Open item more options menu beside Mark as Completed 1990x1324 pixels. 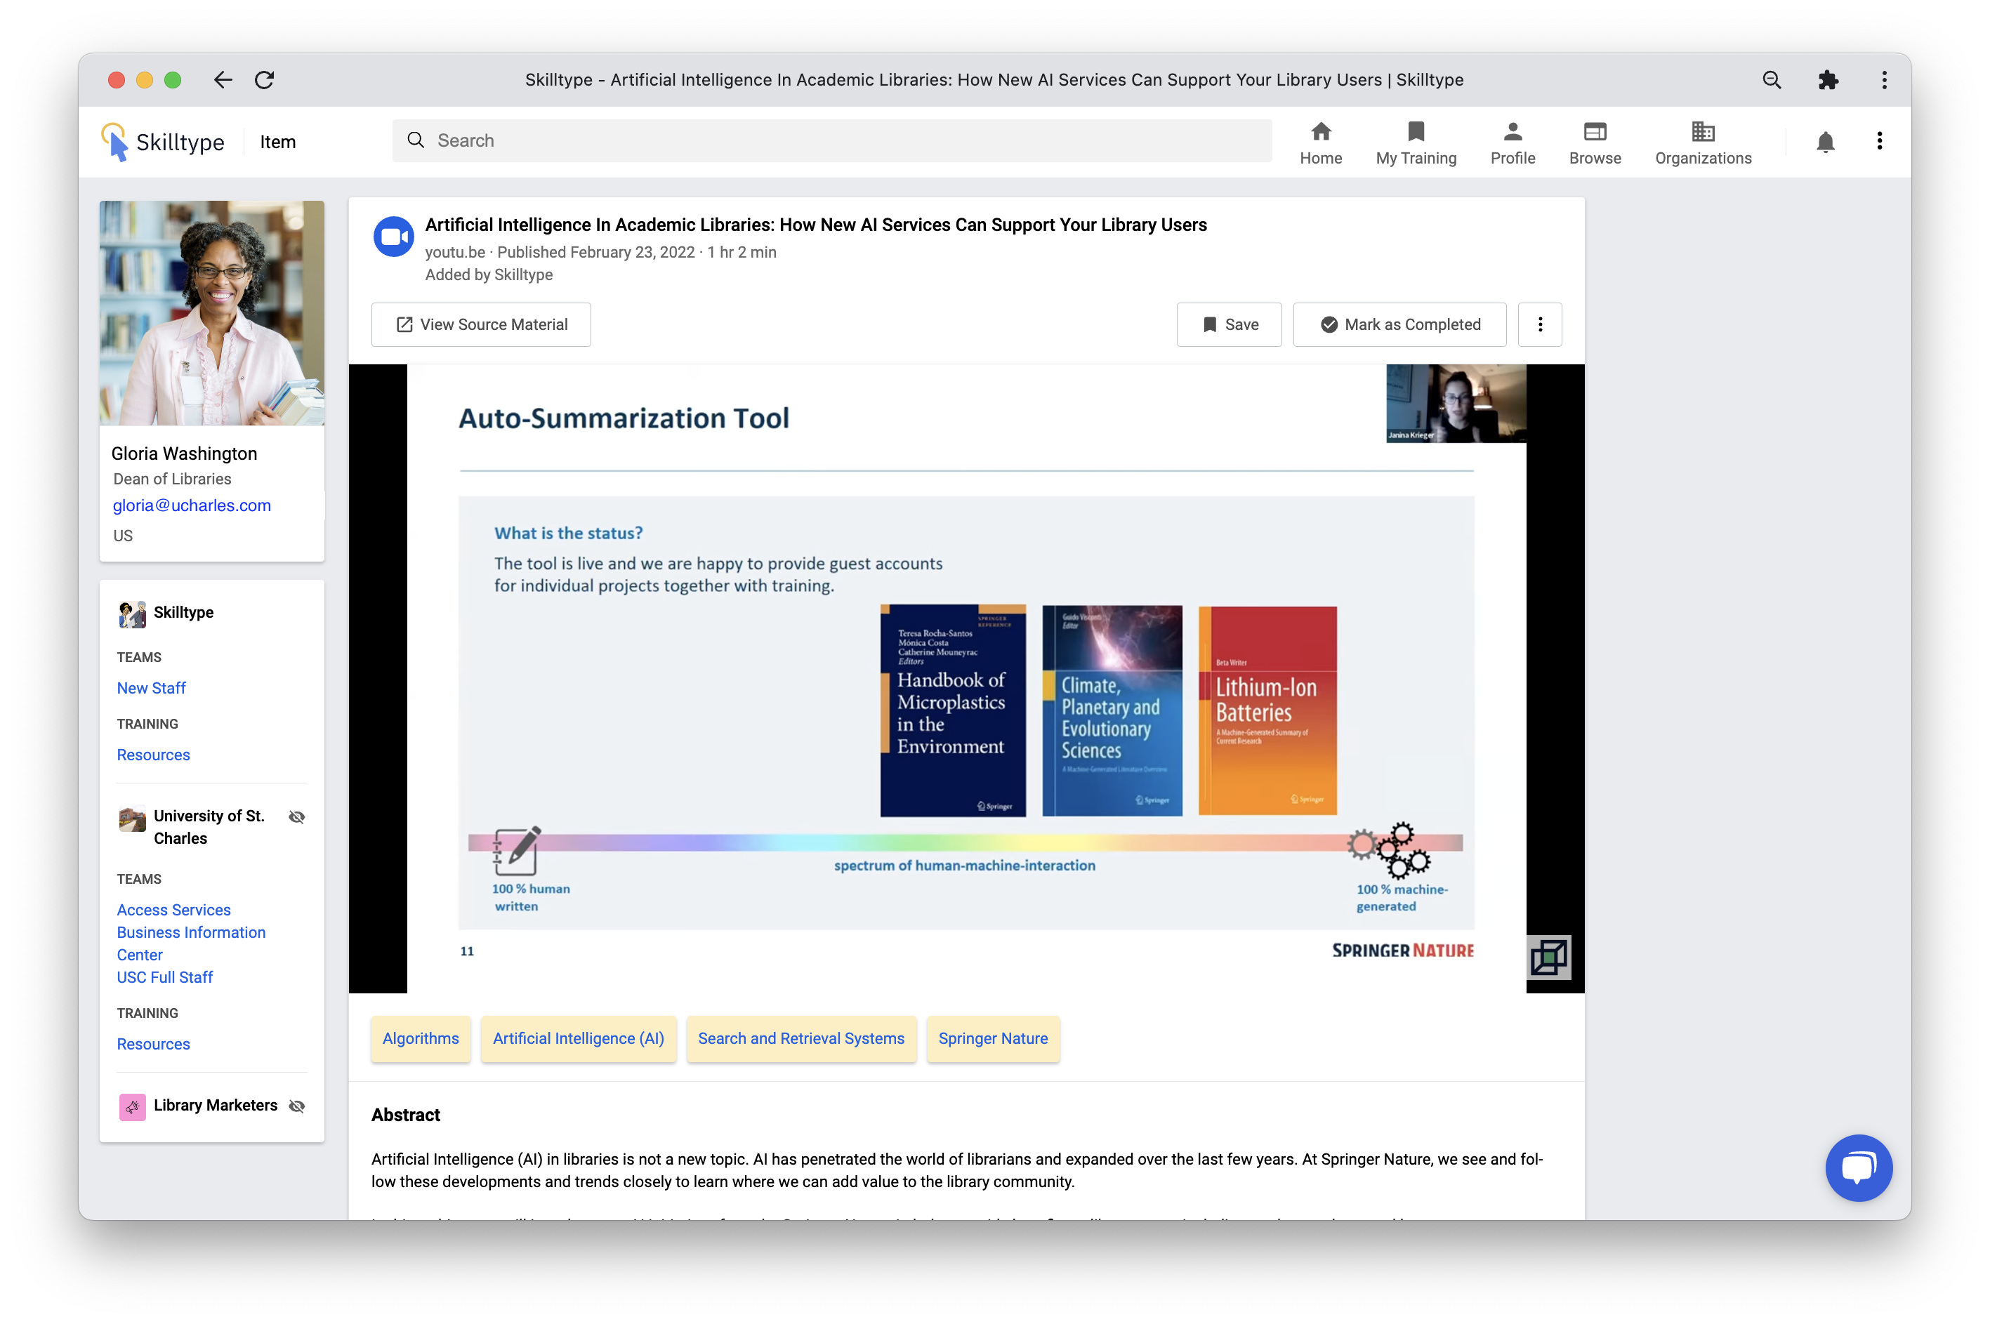pyautogui.click(x=1539, y=324)
